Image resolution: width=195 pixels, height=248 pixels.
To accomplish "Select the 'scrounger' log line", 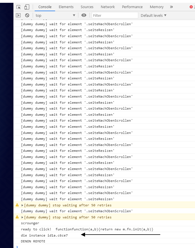I will click(104, 223).
